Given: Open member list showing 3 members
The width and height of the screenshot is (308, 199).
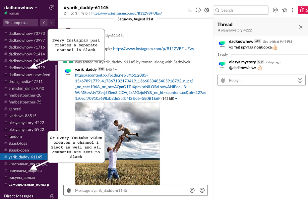Looking at the screenshot, I should 74,13.
